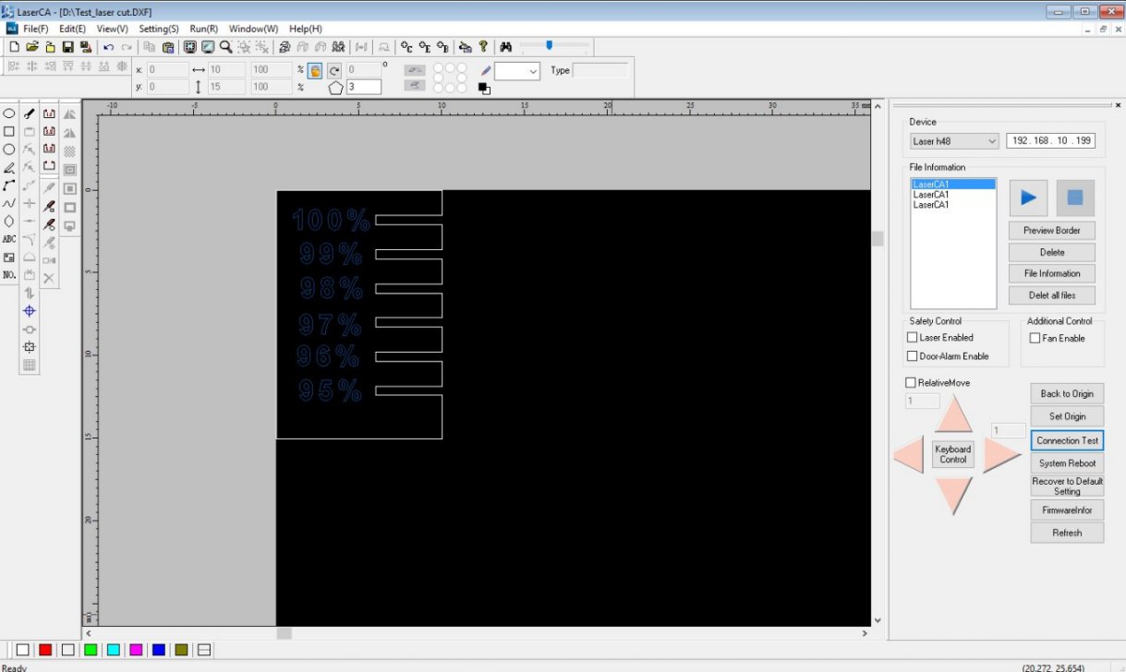The width and height of the screenshot is (1126, 672).
Task: Open the pen style dropdown in toolbar
Action: [x=517, y=71]
